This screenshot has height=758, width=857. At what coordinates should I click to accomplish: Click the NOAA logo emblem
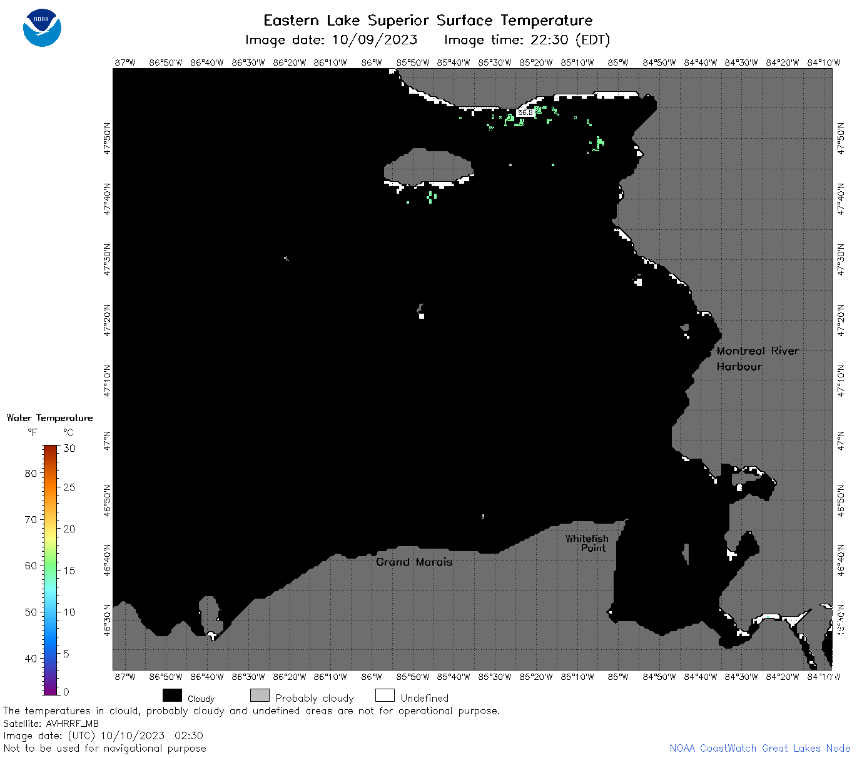42,27
